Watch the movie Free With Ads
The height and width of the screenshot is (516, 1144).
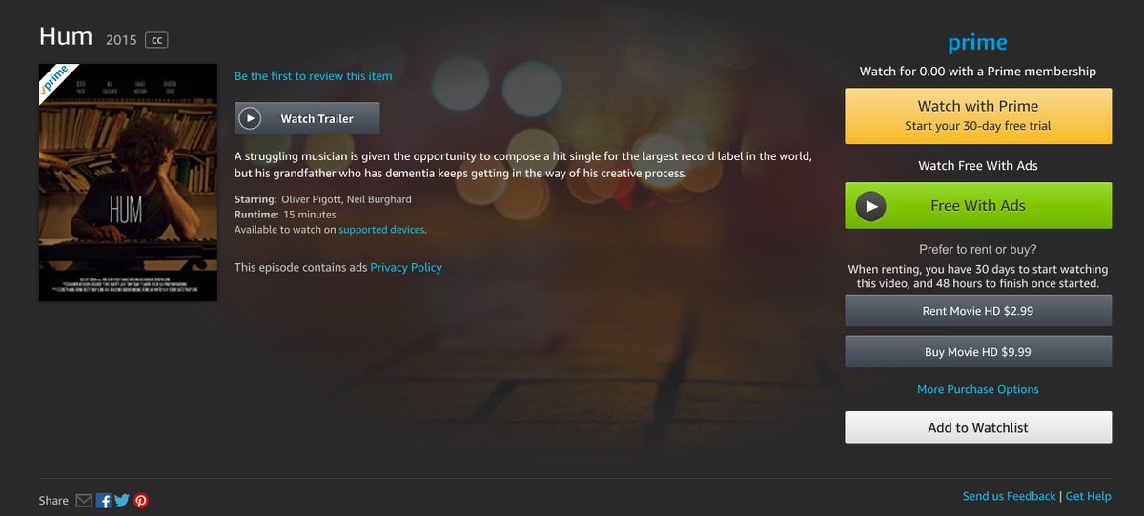pos(978,205)
